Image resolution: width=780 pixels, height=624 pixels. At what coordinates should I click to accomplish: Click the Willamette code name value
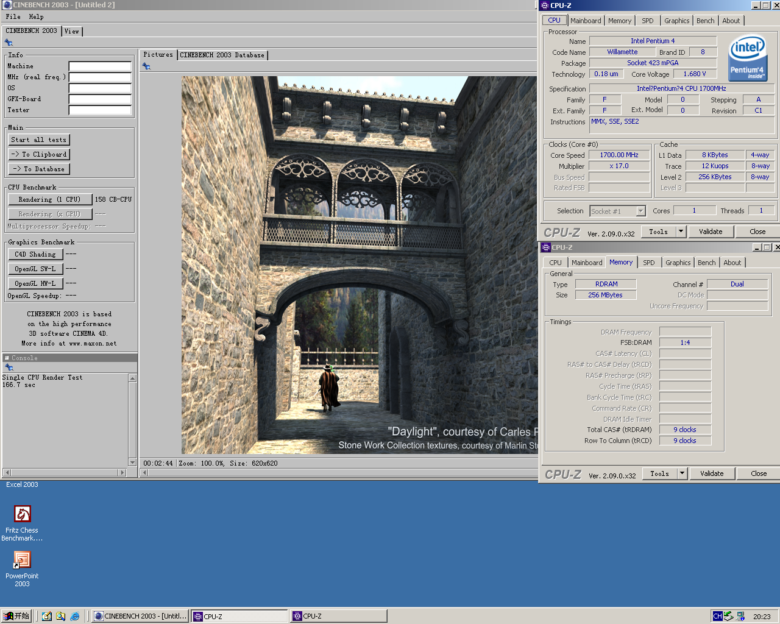622,52
